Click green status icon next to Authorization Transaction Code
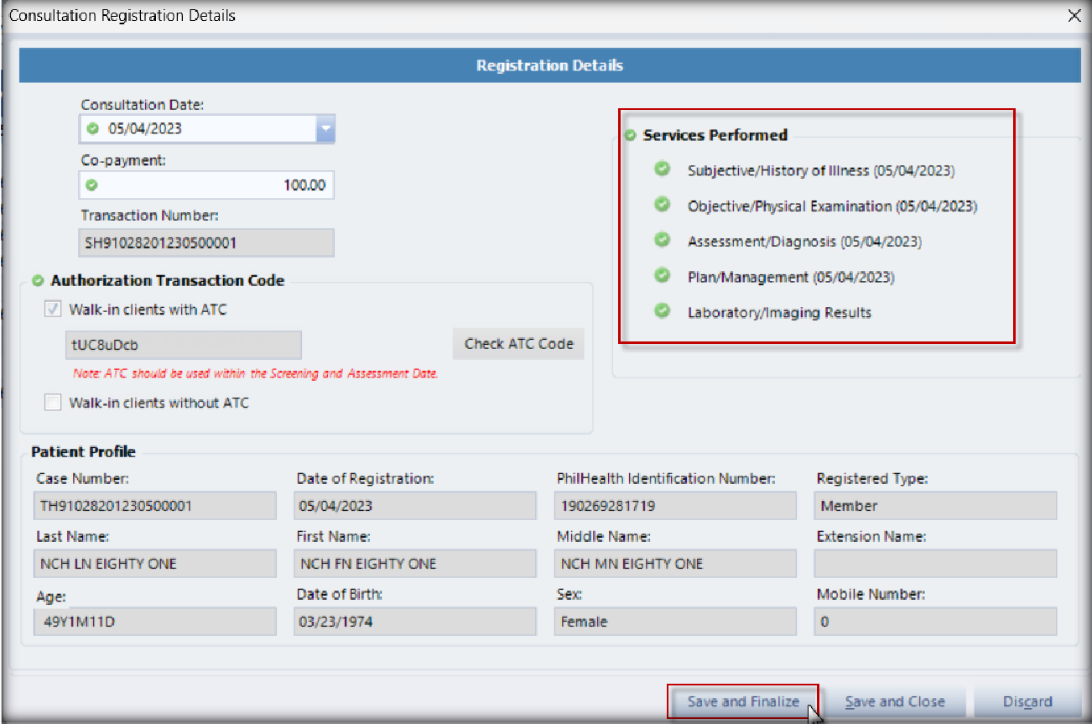This screenshot has width=1092, height=724. [x=38, y=281]
